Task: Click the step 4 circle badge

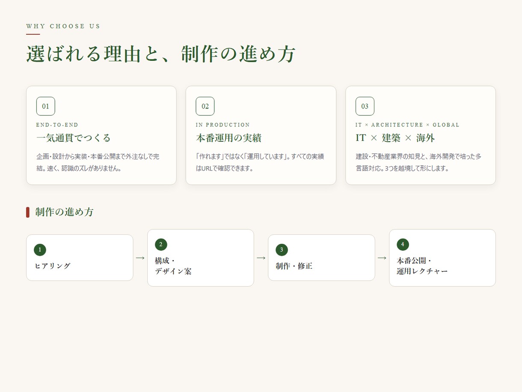Action: point(403,245)
